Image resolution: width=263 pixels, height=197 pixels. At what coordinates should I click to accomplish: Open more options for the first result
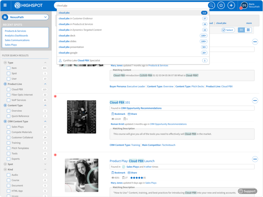coord(255,42)
